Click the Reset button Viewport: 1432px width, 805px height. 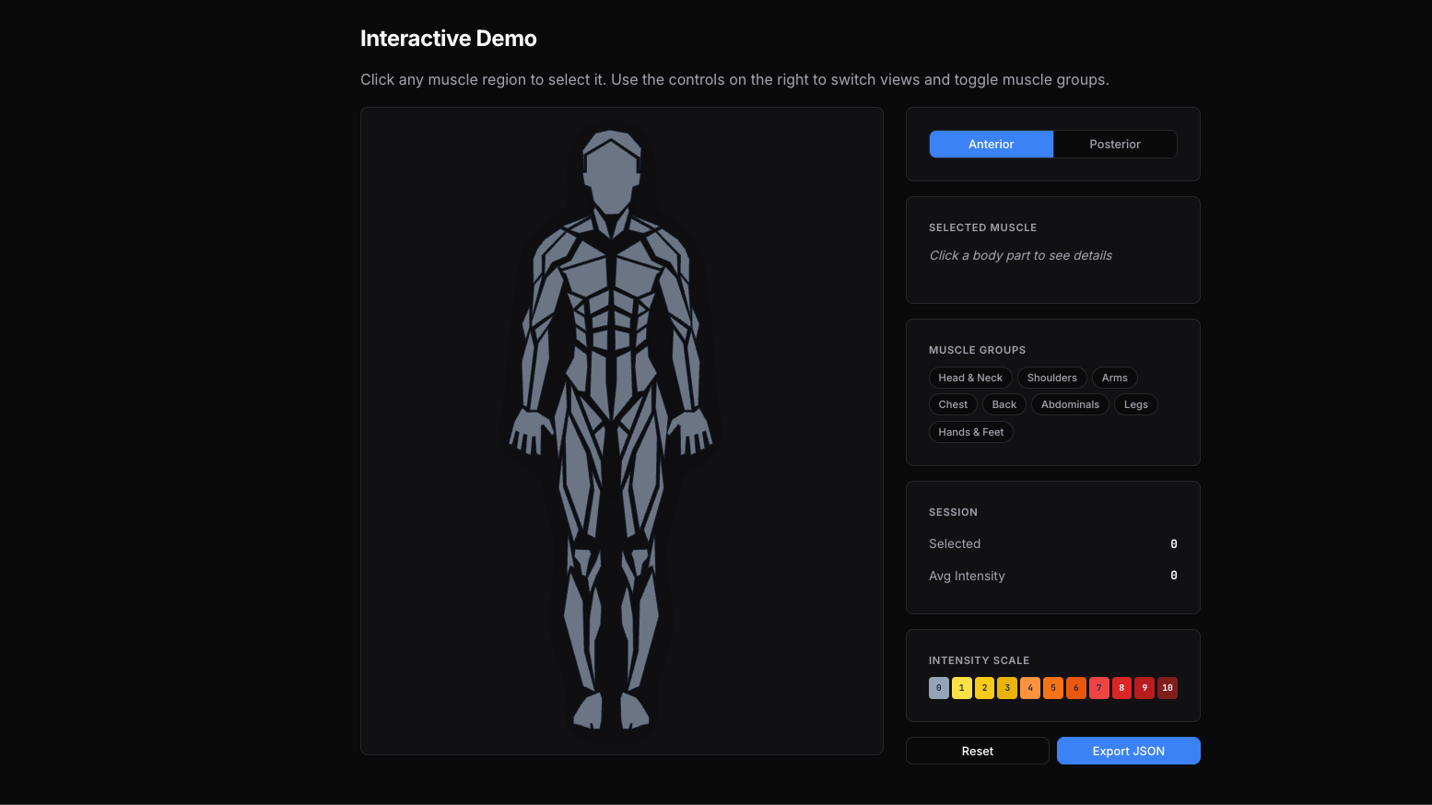coord(977,750)
